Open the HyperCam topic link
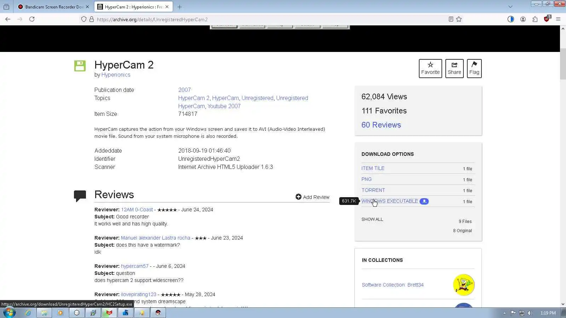 coord(225,98)
